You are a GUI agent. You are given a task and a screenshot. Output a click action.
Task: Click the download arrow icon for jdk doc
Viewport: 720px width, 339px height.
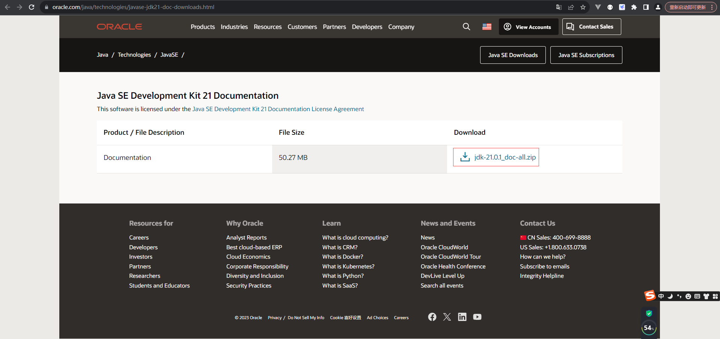(x=465, y=157)
